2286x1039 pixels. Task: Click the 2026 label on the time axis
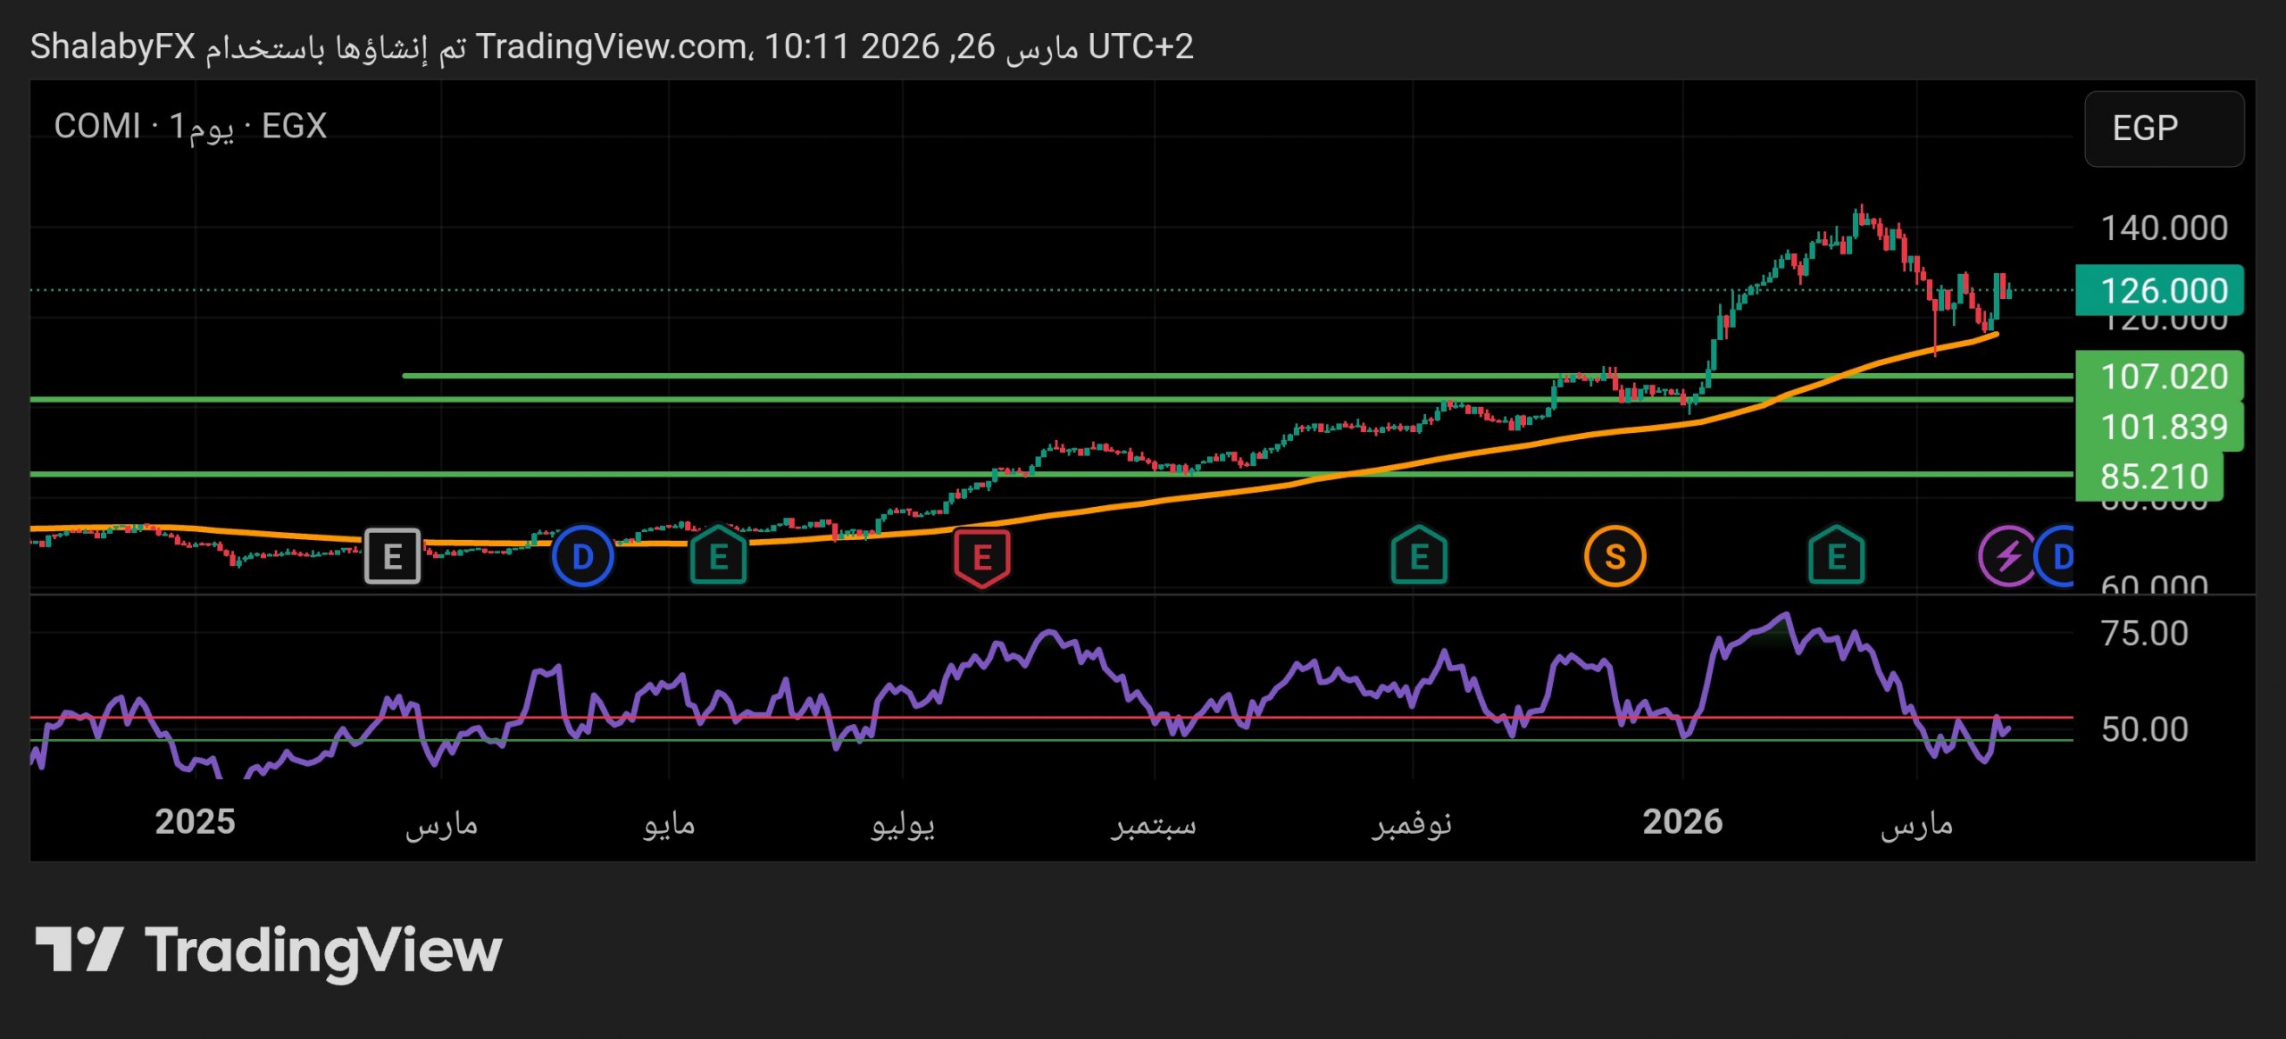1681,821
